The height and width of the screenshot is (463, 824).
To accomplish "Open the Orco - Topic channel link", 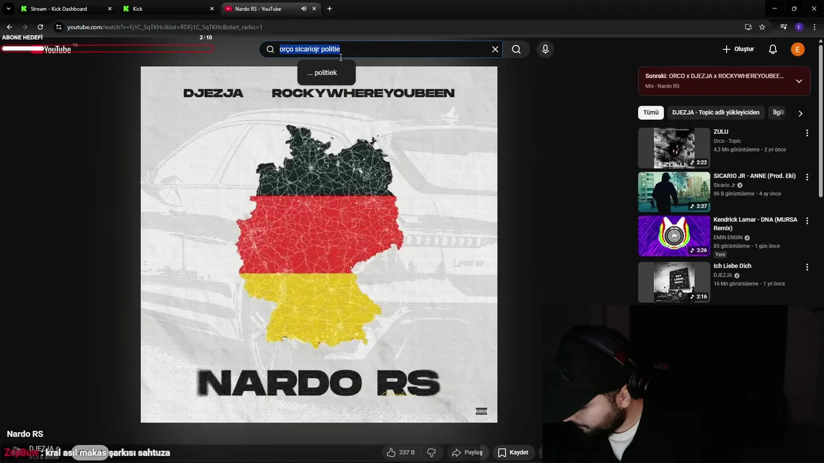I will 727,141.
